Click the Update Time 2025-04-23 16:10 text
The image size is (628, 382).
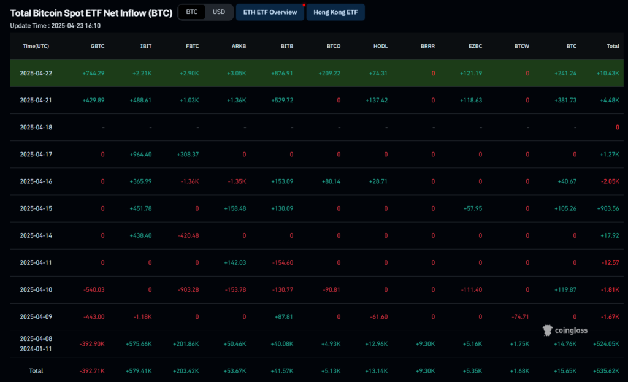point(55,26)
